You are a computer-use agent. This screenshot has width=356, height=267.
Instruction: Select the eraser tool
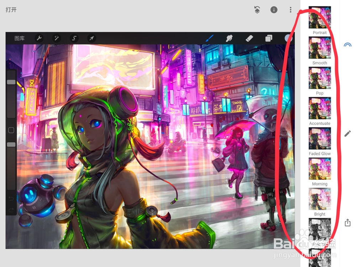[x=249, y=38]
